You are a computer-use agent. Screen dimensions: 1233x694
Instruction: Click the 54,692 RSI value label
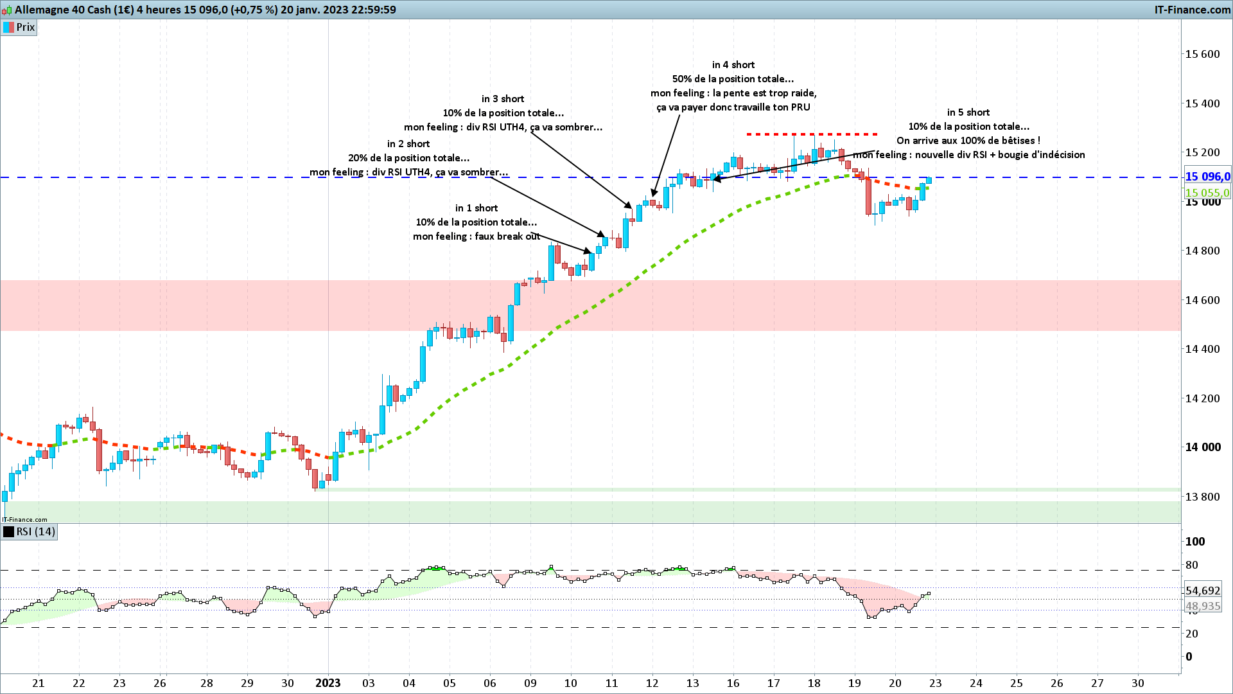point(1203,591)
